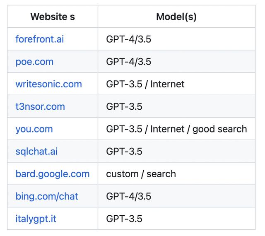Click the GPT-3.5 cell in the italygpt.it row
This screenshot has height=236, width=265.
(124, 218)
